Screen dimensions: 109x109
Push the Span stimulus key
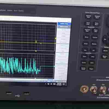pyautogui.click(x=92, y=63)
